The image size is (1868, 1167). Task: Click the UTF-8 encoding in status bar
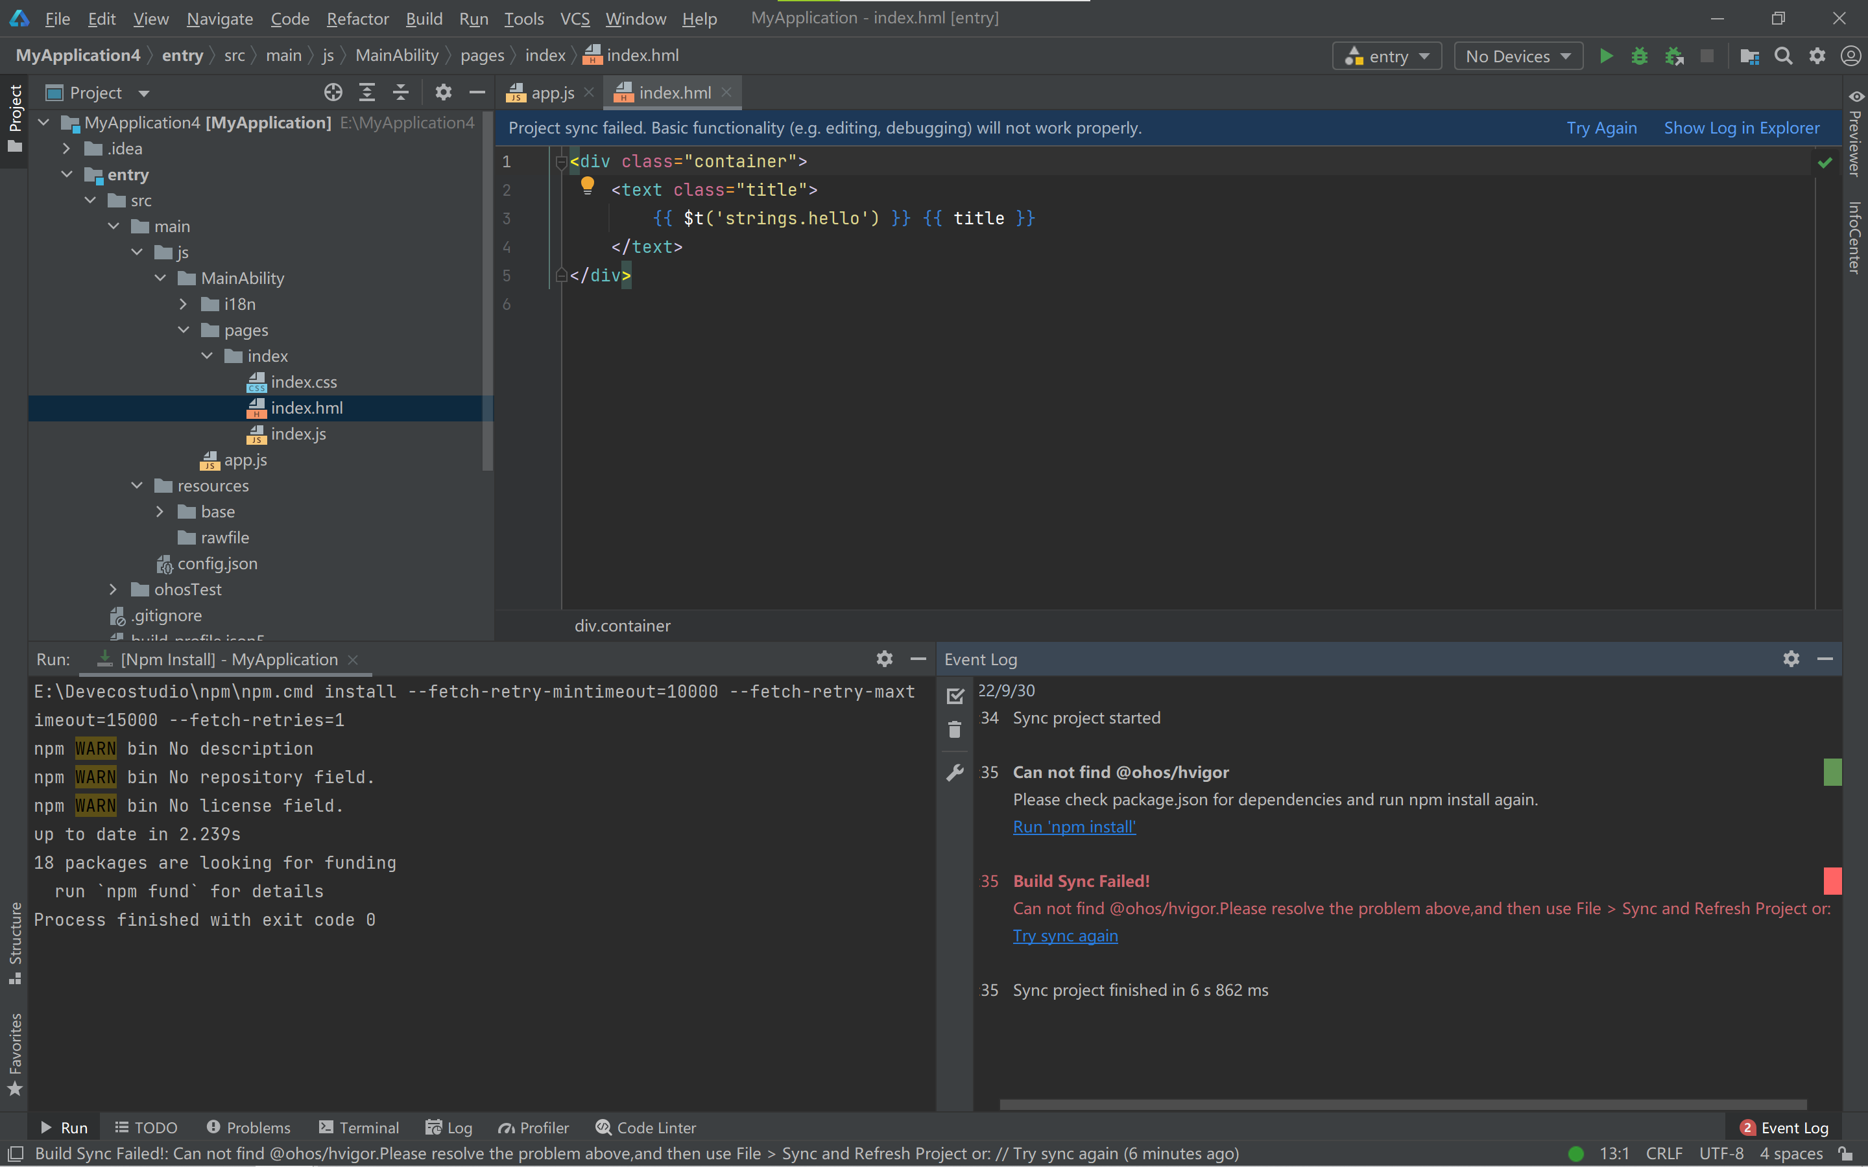(x=1721, y=1153)
